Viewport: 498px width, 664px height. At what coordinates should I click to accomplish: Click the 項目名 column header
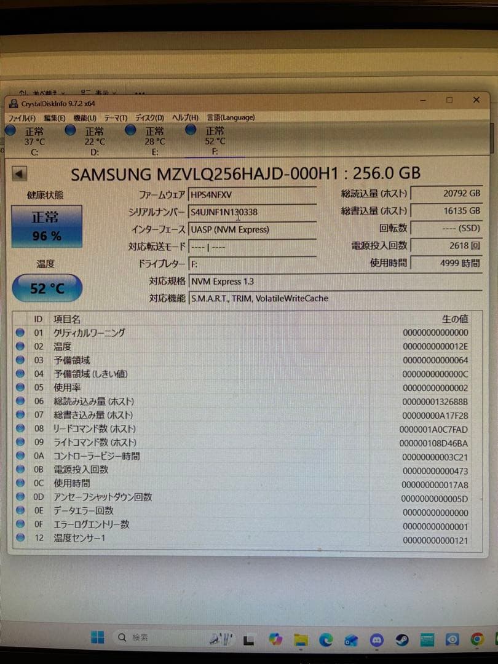(x=66, y=319)
